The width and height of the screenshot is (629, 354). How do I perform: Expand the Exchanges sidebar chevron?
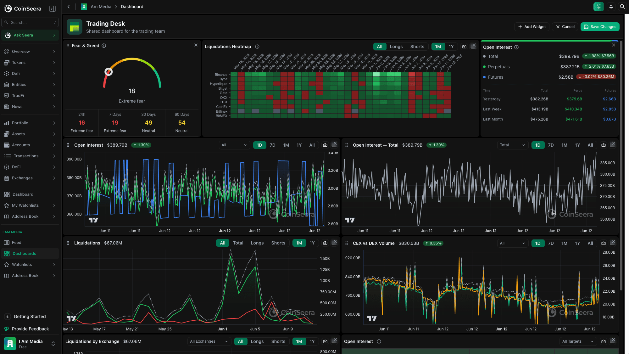[54, 178]
